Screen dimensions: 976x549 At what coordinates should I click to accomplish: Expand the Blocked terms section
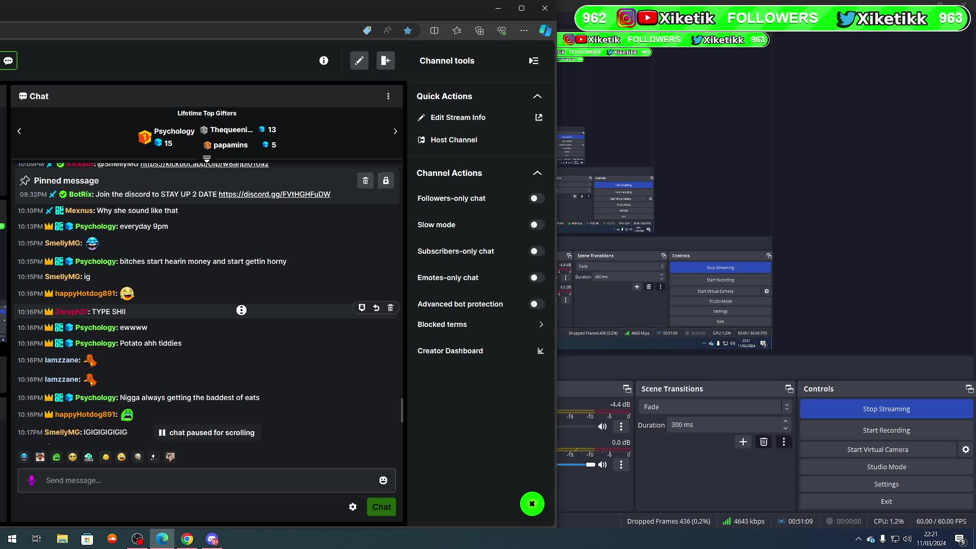click(x=541, y=324)
